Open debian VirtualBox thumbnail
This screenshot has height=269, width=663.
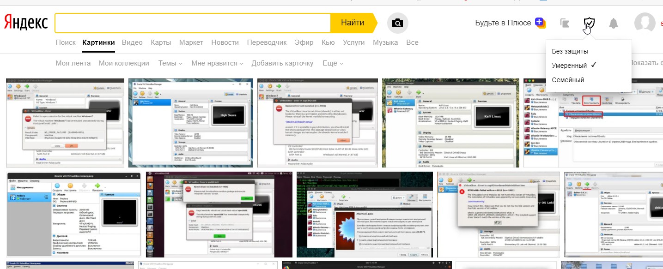(x=614, y=215)
